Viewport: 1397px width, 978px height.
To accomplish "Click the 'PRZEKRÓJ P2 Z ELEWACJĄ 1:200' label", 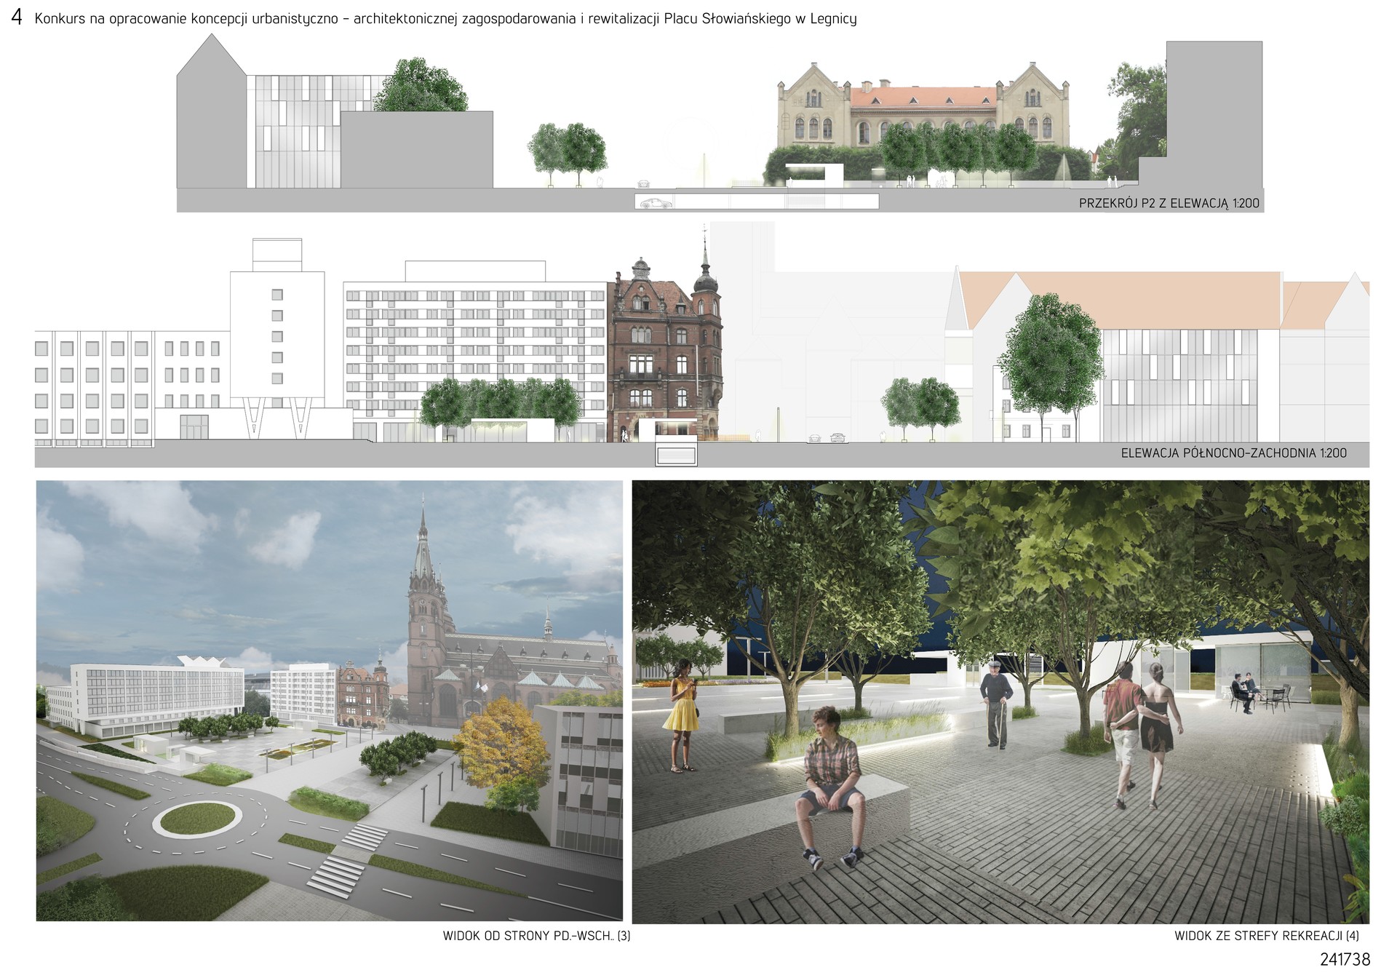I will [1169, 204].
